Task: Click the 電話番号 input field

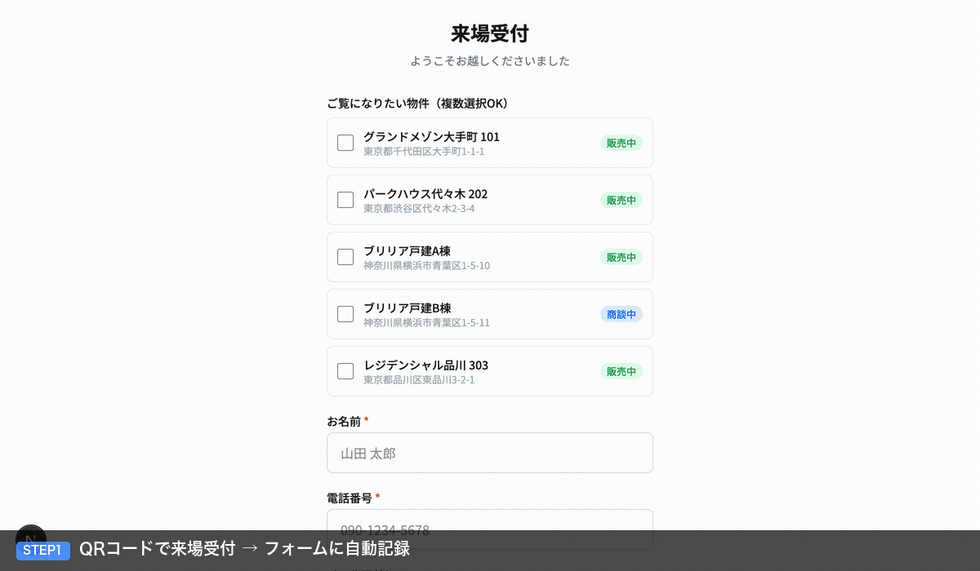Action: click(x=490, y=520)
